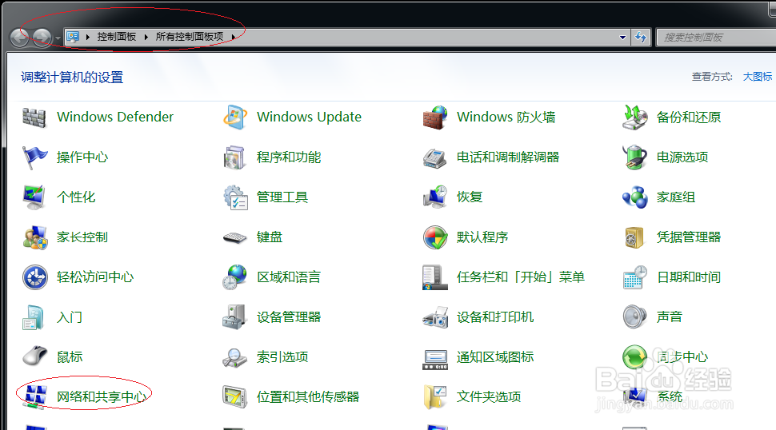Expand the arrow before 控制面板 breadcrumb

click(87, 37)
